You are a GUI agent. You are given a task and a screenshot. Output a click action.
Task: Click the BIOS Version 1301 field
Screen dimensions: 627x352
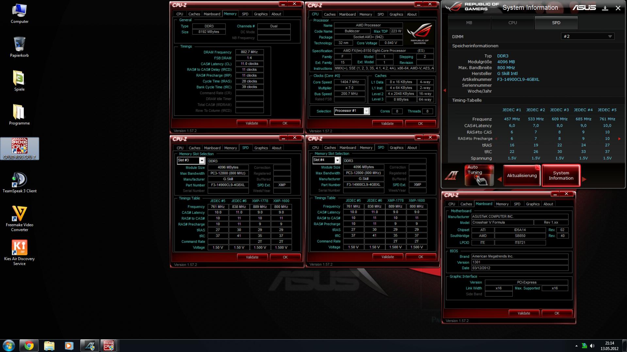click(520, 262)
